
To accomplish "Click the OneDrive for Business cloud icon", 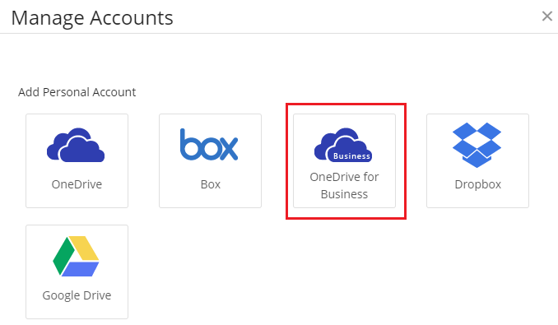I will (343, 145).
